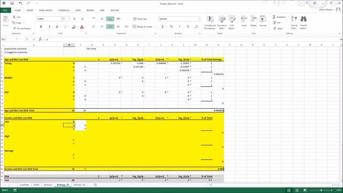Apply accounting dollar format
This screenshot has width=343, height=193.
click(x=162, y=27)
